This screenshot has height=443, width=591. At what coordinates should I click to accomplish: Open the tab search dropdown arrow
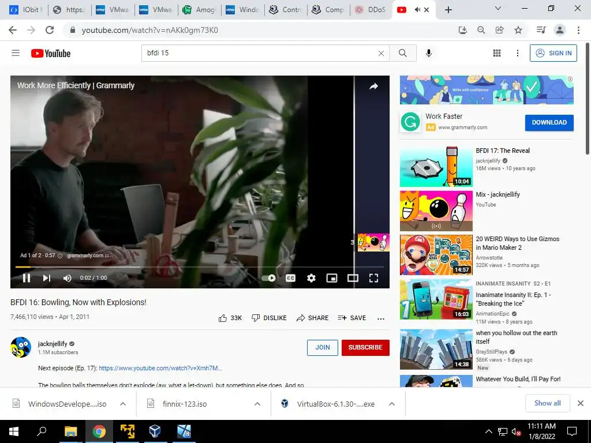(x=498, y=8)
